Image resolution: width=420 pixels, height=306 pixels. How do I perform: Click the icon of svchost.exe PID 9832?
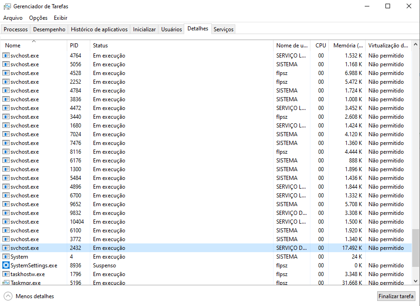click(6, 213)
